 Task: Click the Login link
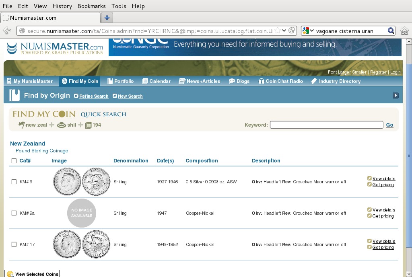[396, 72]
